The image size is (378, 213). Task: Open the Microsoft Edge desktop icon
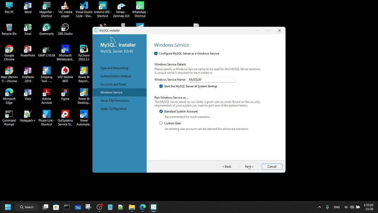[9, 96]
